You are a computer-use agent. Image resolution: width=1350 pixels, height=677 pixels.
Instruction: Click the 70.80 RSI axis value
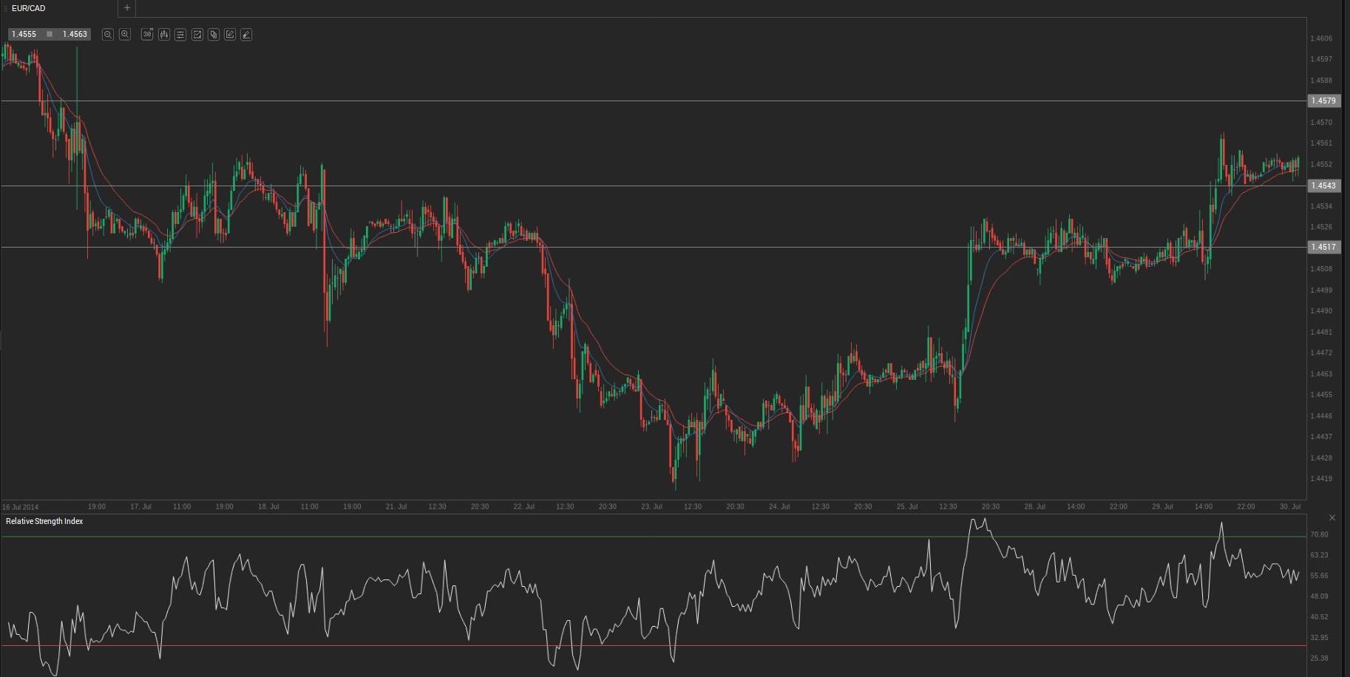pyautogui.click(x=1319, y=534)
